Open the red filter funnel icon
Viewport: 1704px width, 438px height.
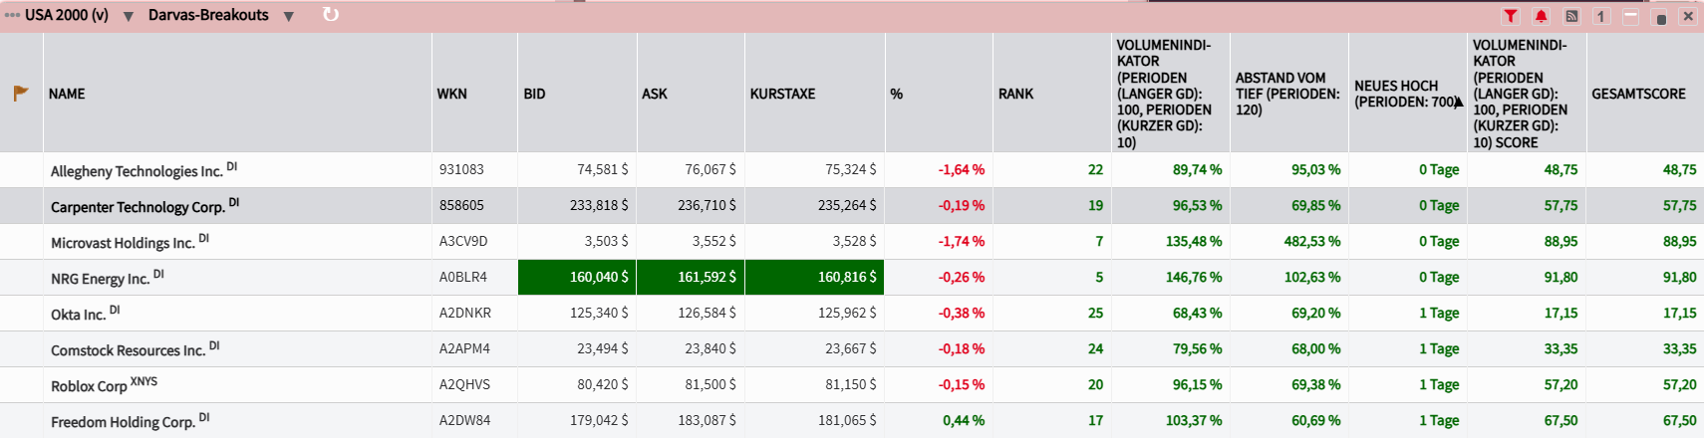tap(1511, 16)
